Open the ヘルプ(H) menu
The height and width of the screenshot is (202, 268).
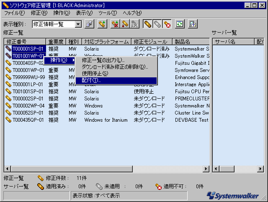pos(132,13)
